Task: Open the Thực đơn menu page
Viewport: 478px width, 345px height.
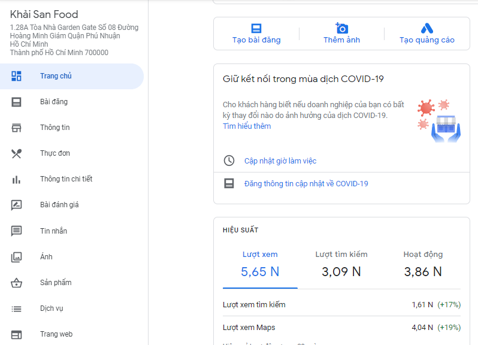Action: click(72, 153)
